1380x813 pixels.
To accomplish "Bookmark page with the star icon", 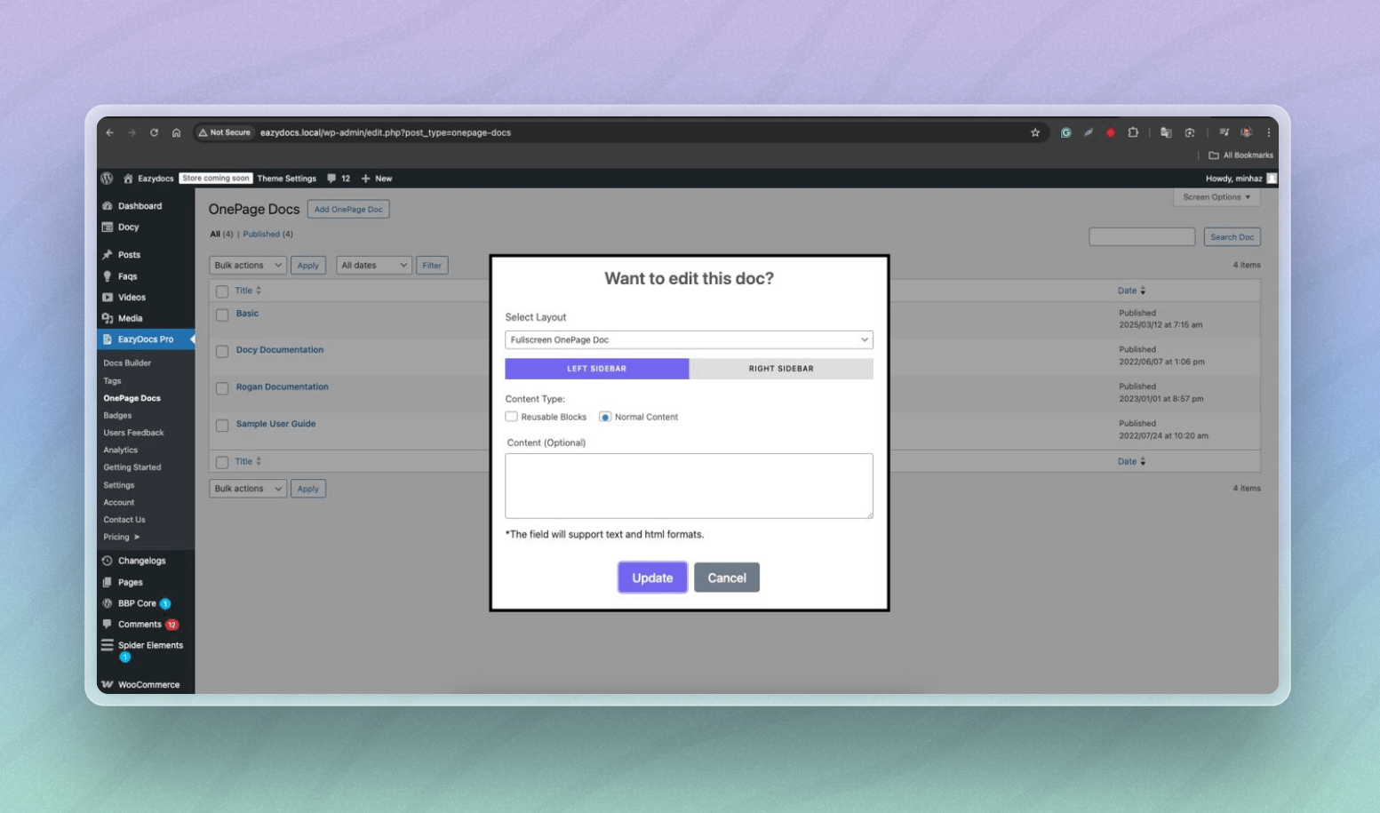I will (x=1034, y=132).
